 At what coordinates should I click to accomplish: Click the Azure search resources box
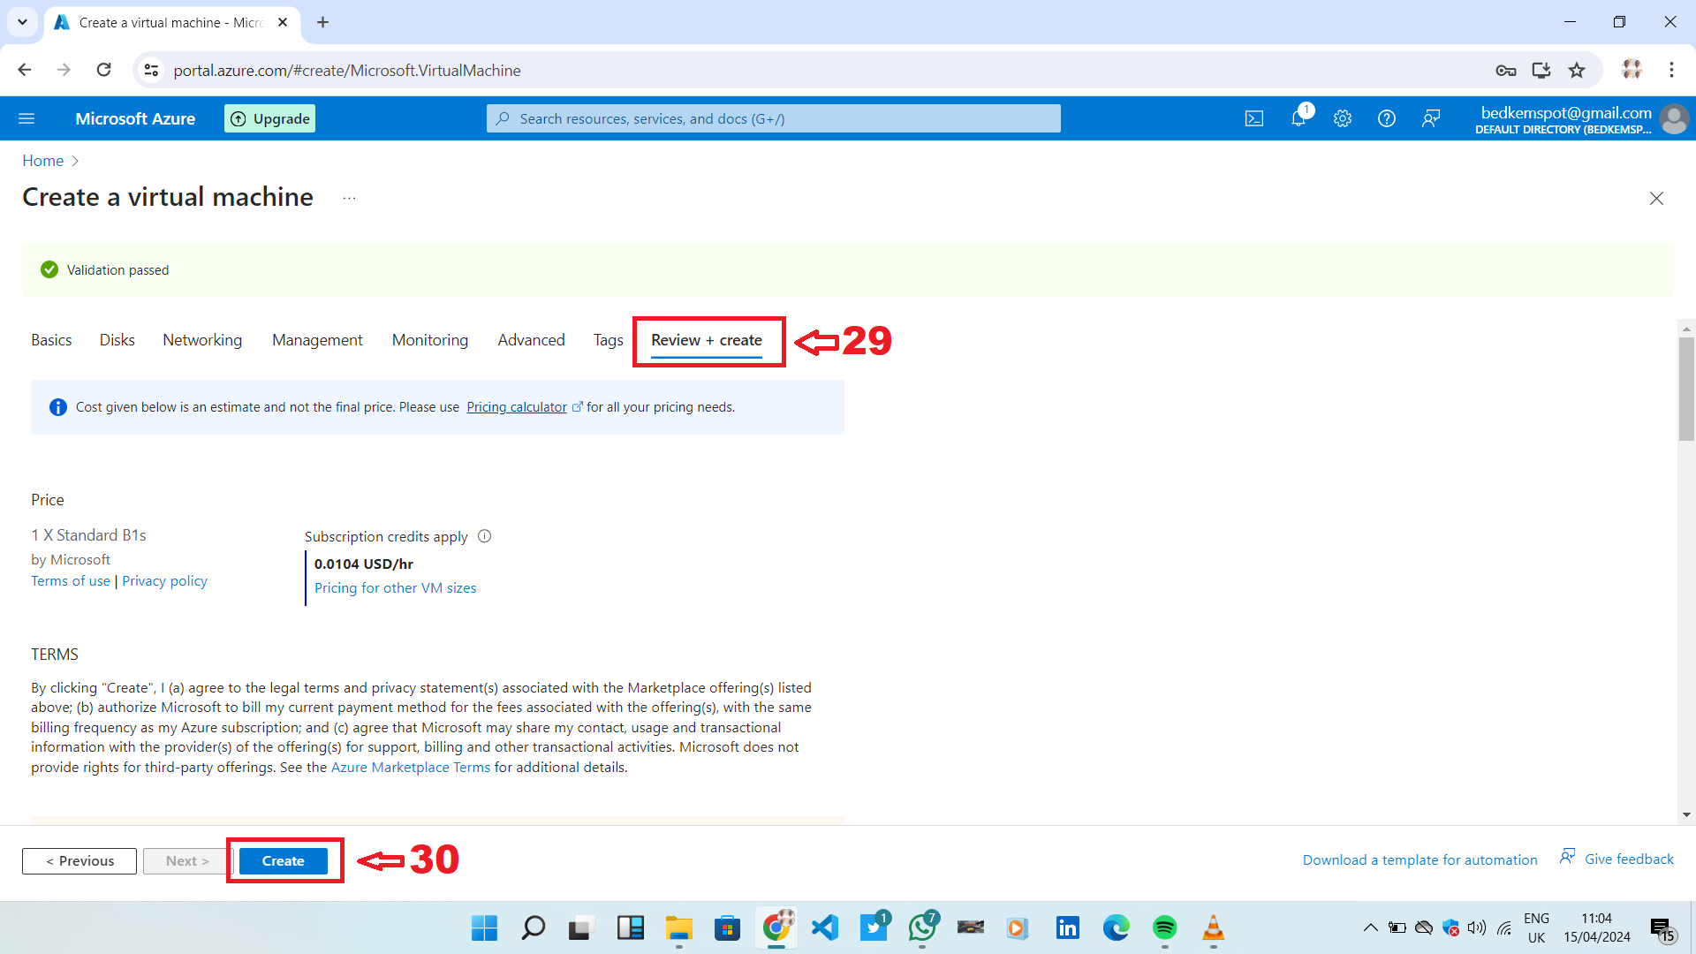click(x=773, y=118)
